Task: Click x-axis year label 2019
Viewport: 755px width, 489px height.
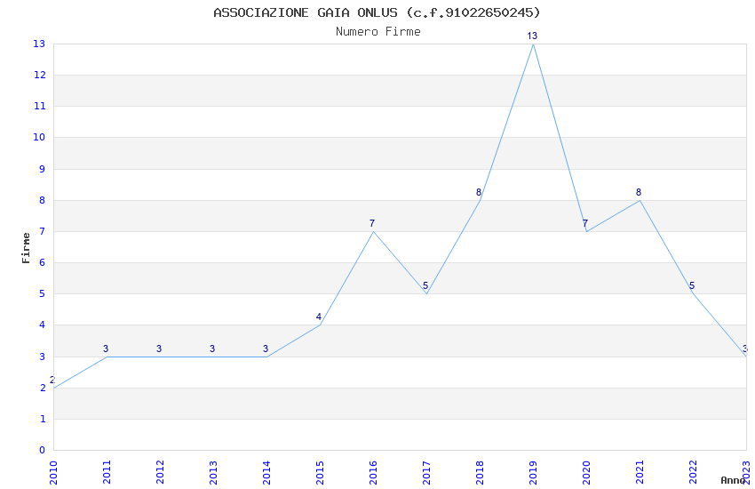Action: [534, 472]
